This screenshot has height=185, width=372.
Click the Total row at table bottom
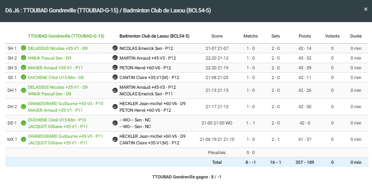pyautogui.click(x=217, y=162)
